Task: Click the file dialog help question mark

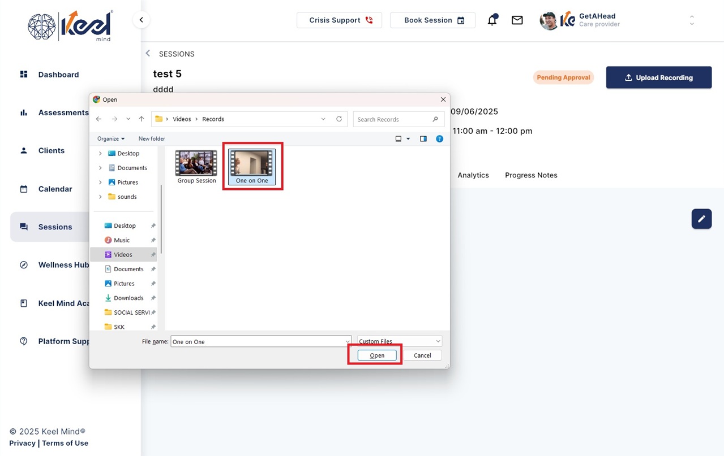Action: coord(439,138)
